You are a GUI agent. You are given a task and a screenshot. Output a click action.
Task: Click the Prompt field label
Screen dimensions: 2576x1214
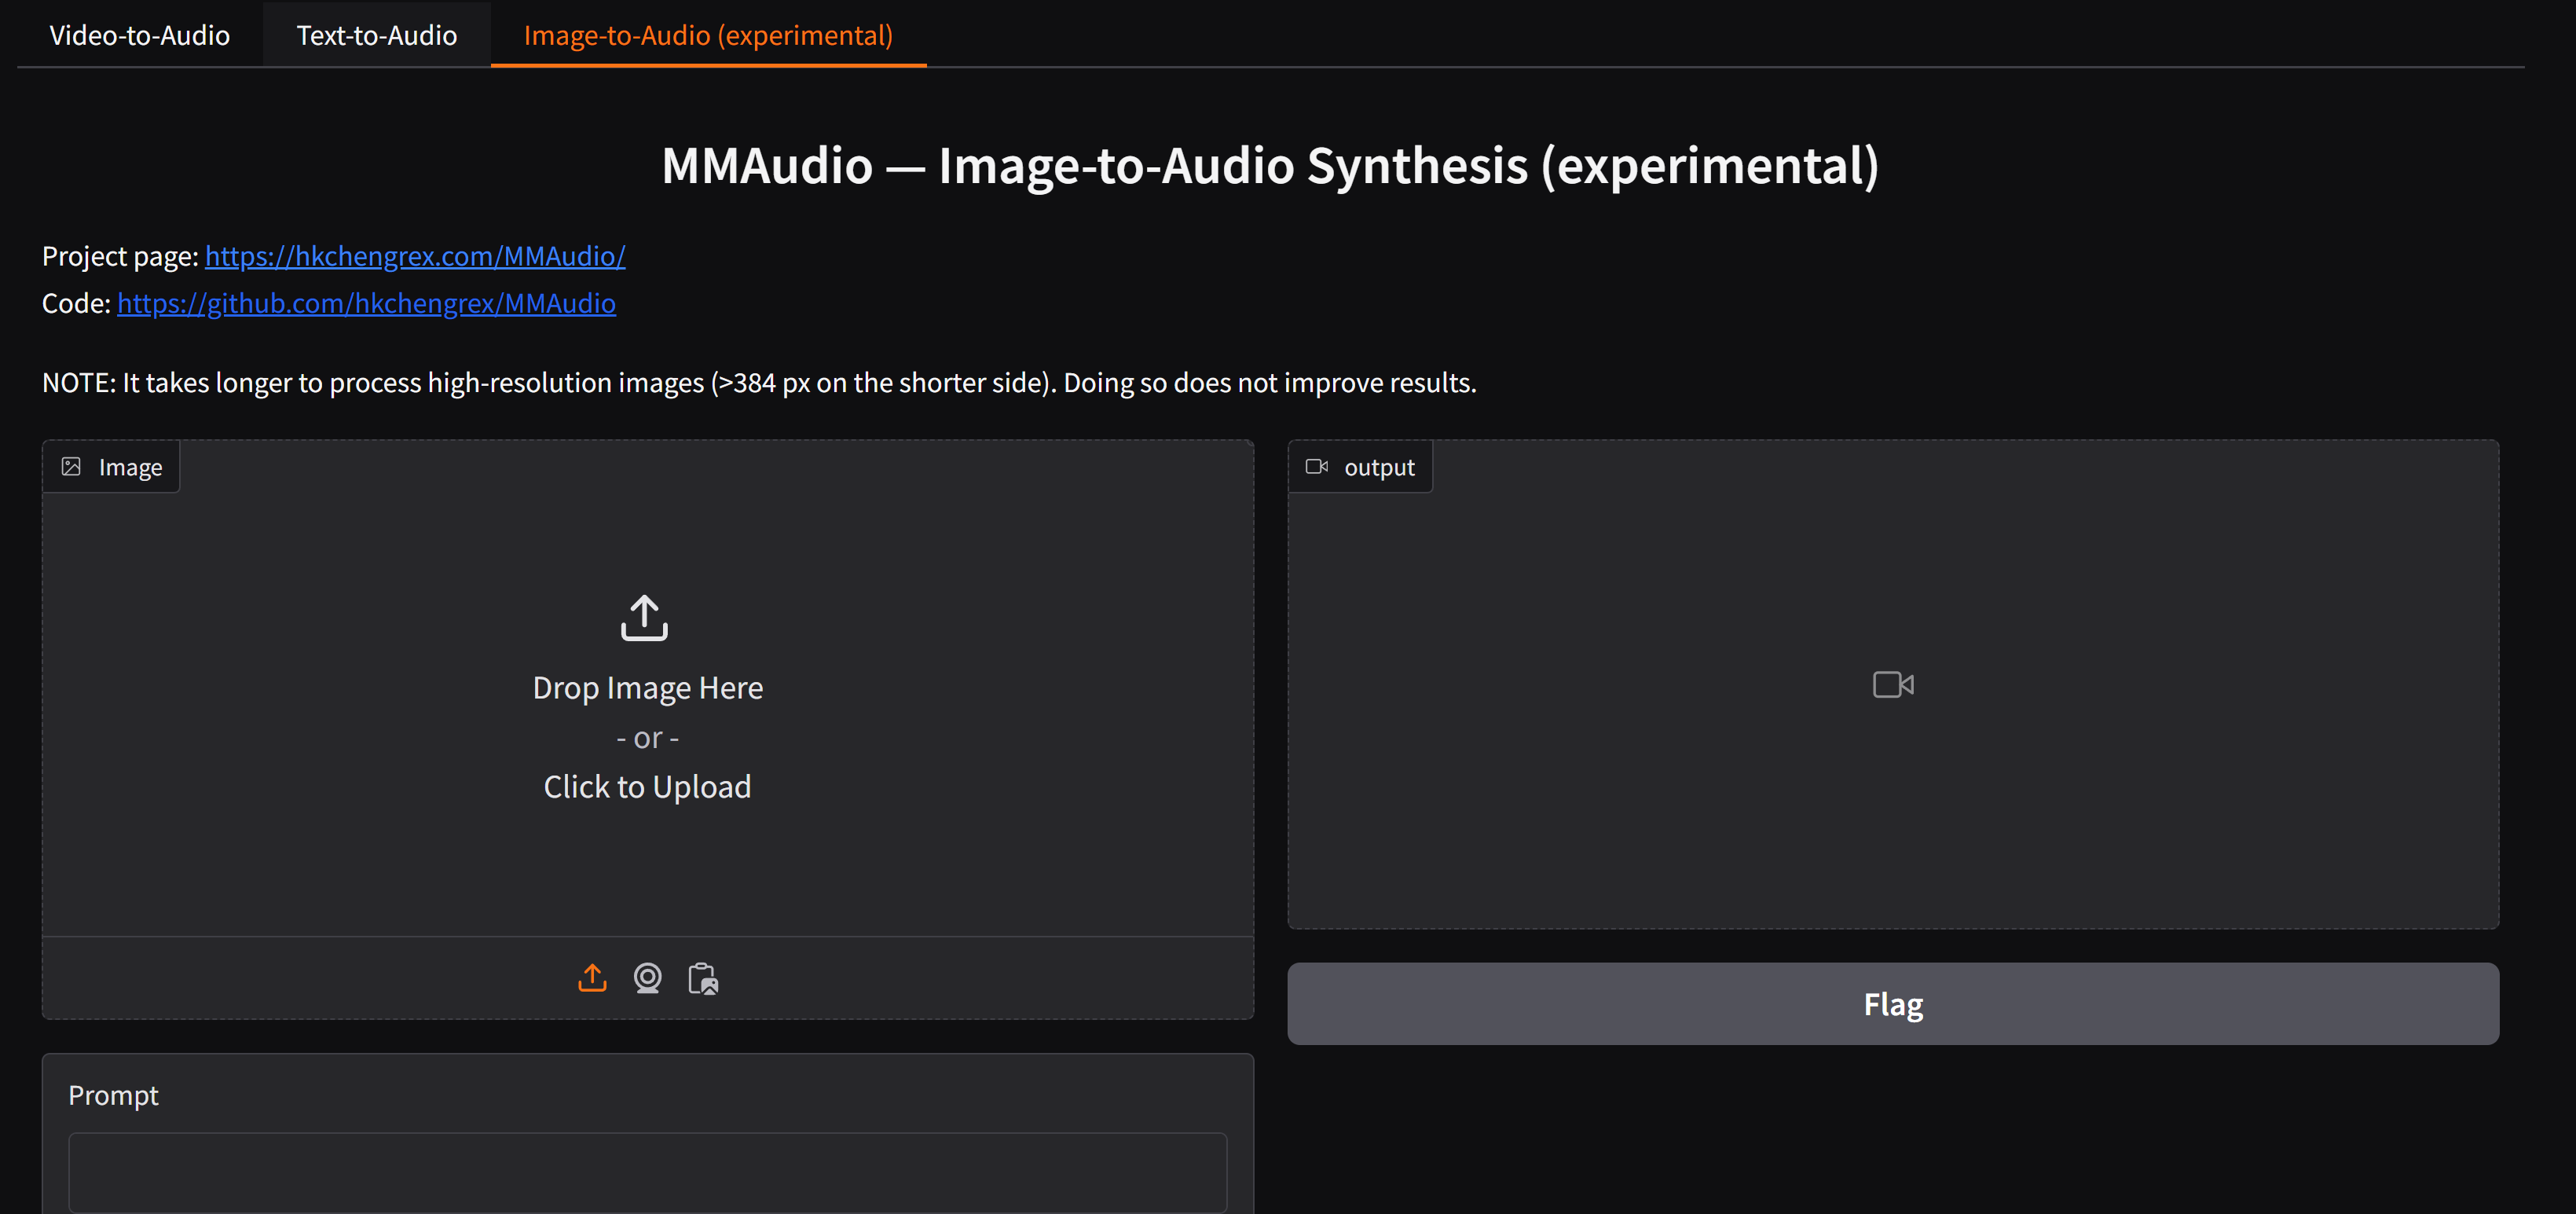pyautogui.click(x=113, y=1095)
